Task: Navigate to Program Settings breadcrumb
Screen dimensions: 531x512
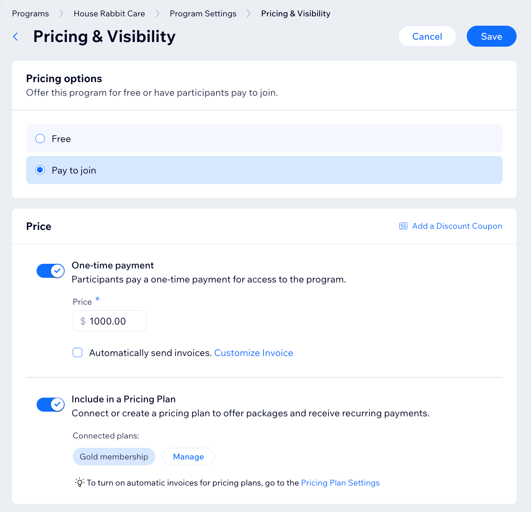Action: point(203,14)
